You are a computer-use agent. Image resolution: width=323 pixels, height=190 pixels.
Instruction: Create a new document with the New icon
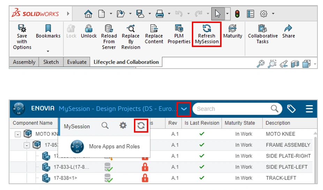click(x=102, y=14)
